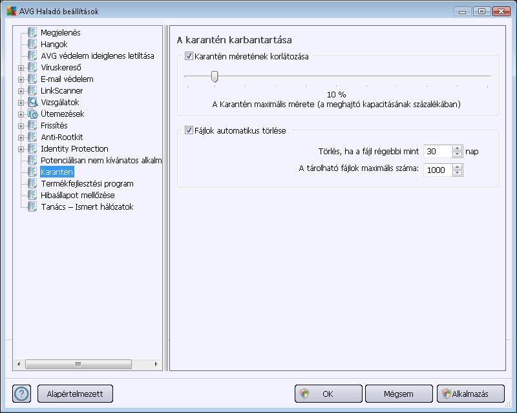Open Tanács – Ismert hálózatok settings

pos(87,206)
